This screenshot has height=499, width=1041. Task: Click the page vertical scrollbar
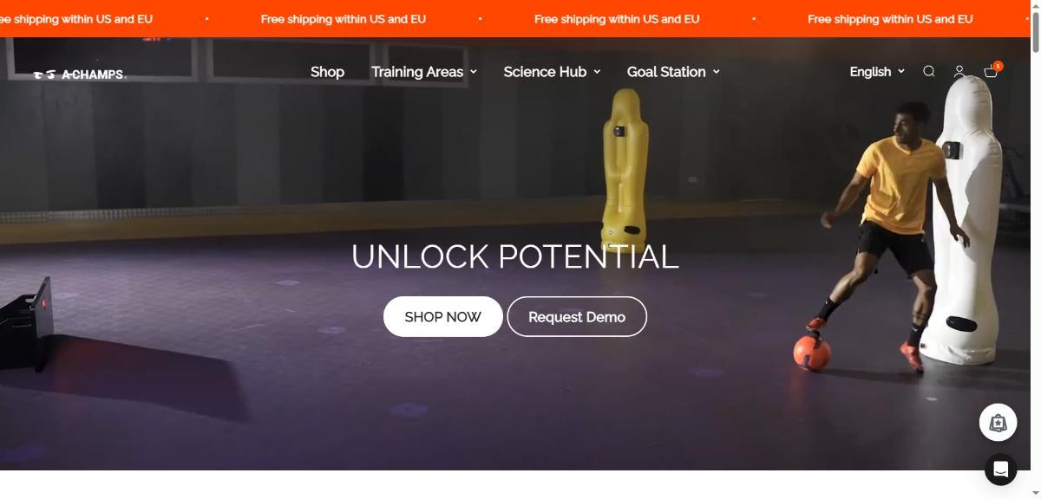click(x=1035, y=249)
